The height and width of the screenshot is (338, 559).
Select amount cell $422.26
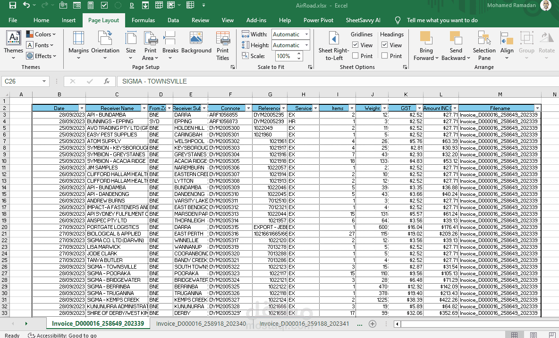441,300
